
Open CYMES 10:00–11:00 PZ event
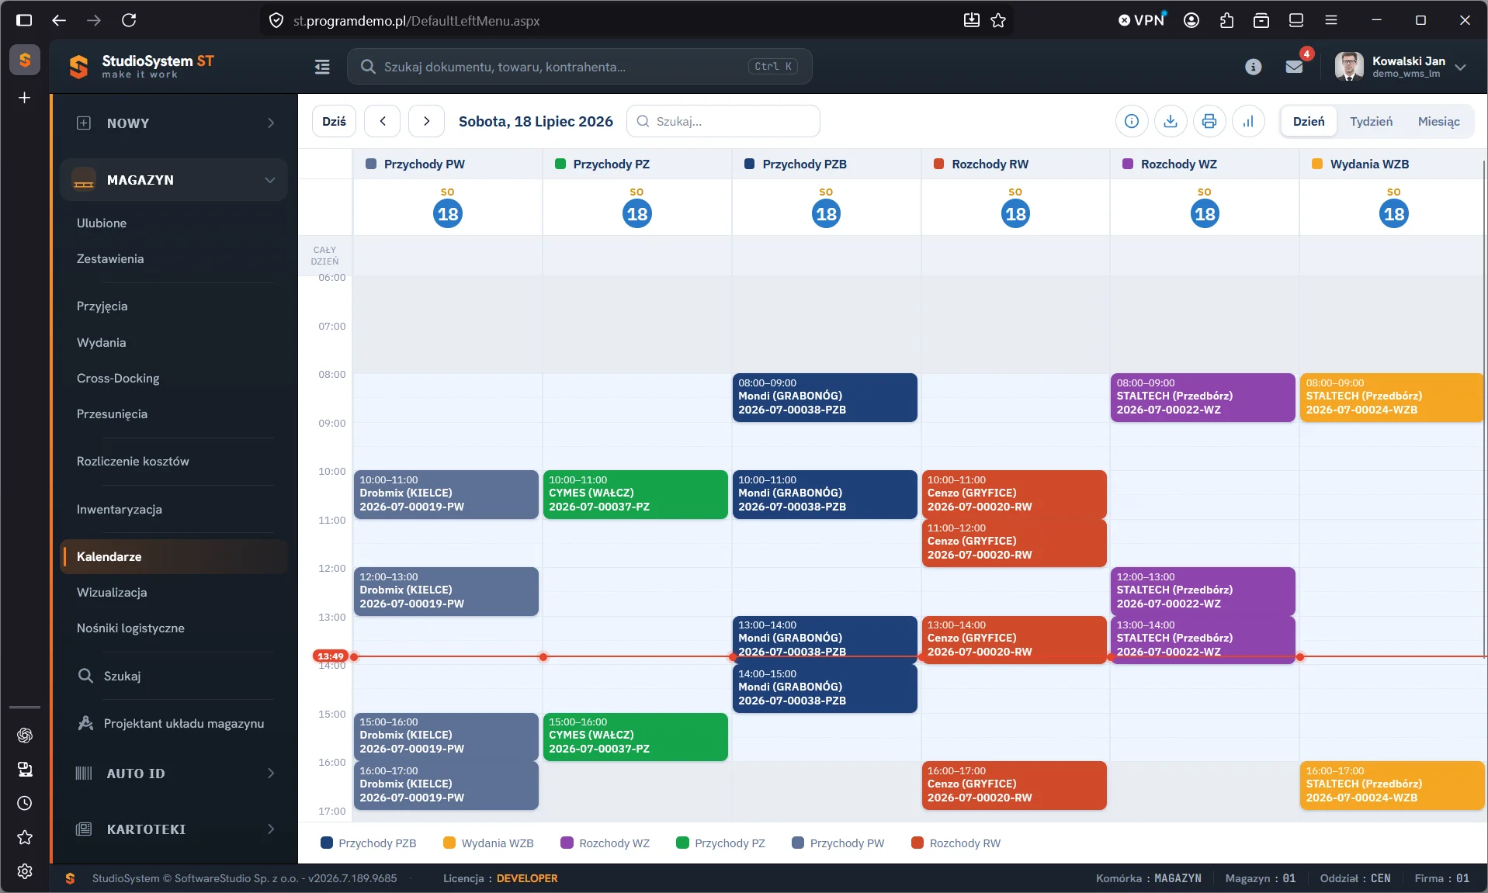(635, 494)
